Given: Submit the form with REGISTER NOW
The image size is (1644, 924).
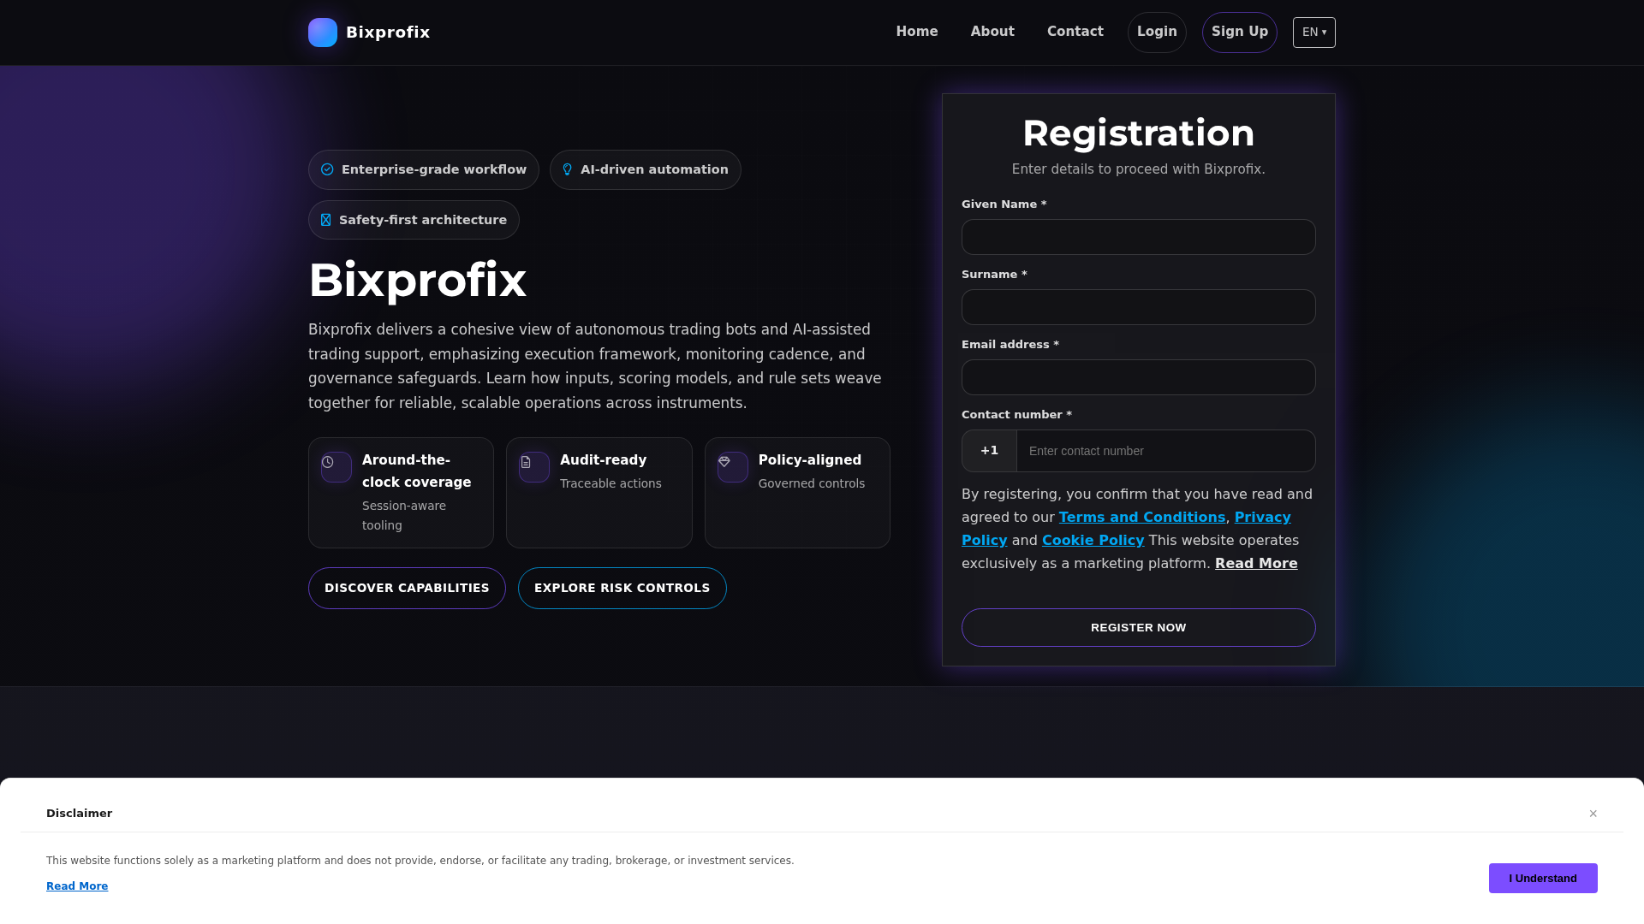Looking at the screenshot, I should pyautogui.click(x=1139, y=628).
